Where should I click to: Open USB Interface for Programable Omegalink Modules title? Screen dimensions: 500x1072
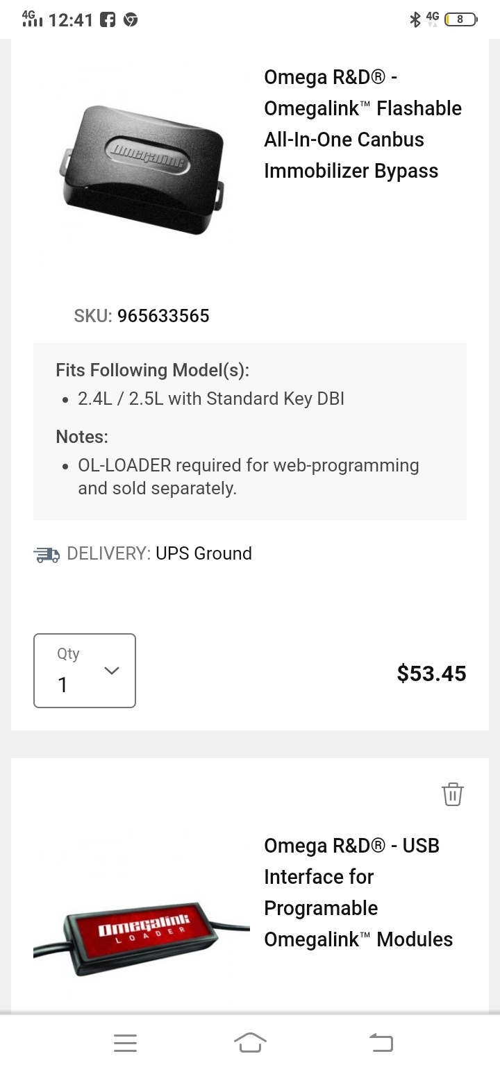pos(358,892)
